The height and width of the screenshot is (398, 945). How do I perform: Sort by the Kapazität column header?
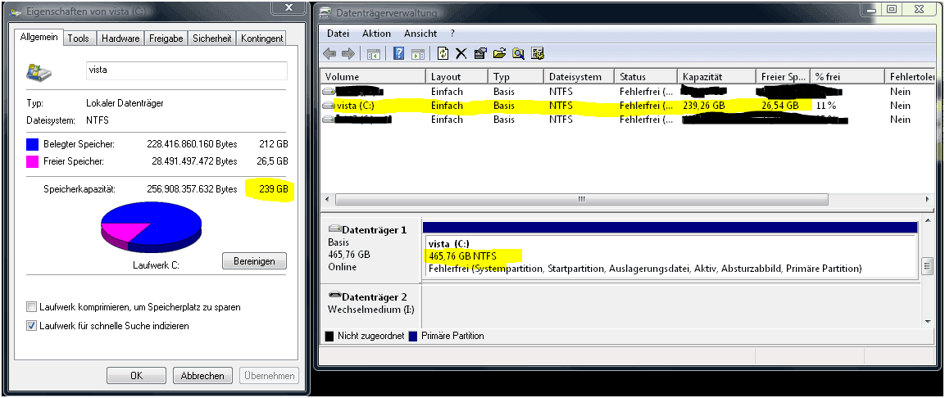click(716, 76)
